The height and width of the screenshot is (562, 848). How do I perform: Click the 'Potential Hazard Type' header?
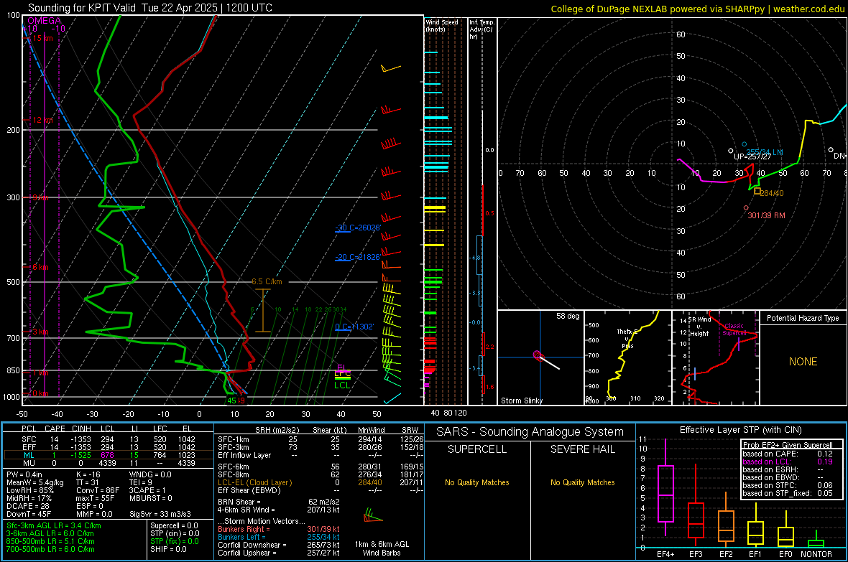click(x=803, y=318)
